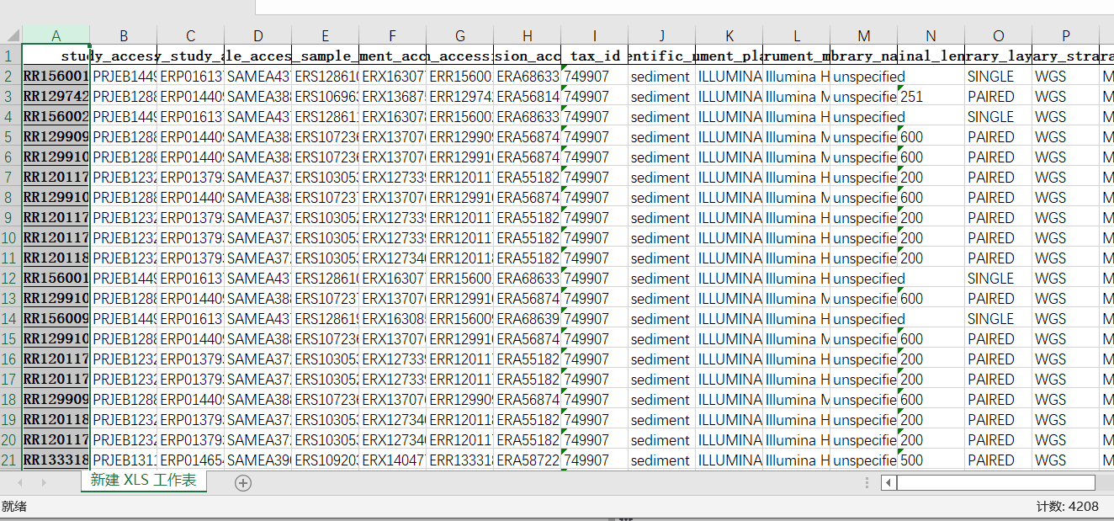
Task: Add a new sheet with the plus button
Action: pos(243,482)
